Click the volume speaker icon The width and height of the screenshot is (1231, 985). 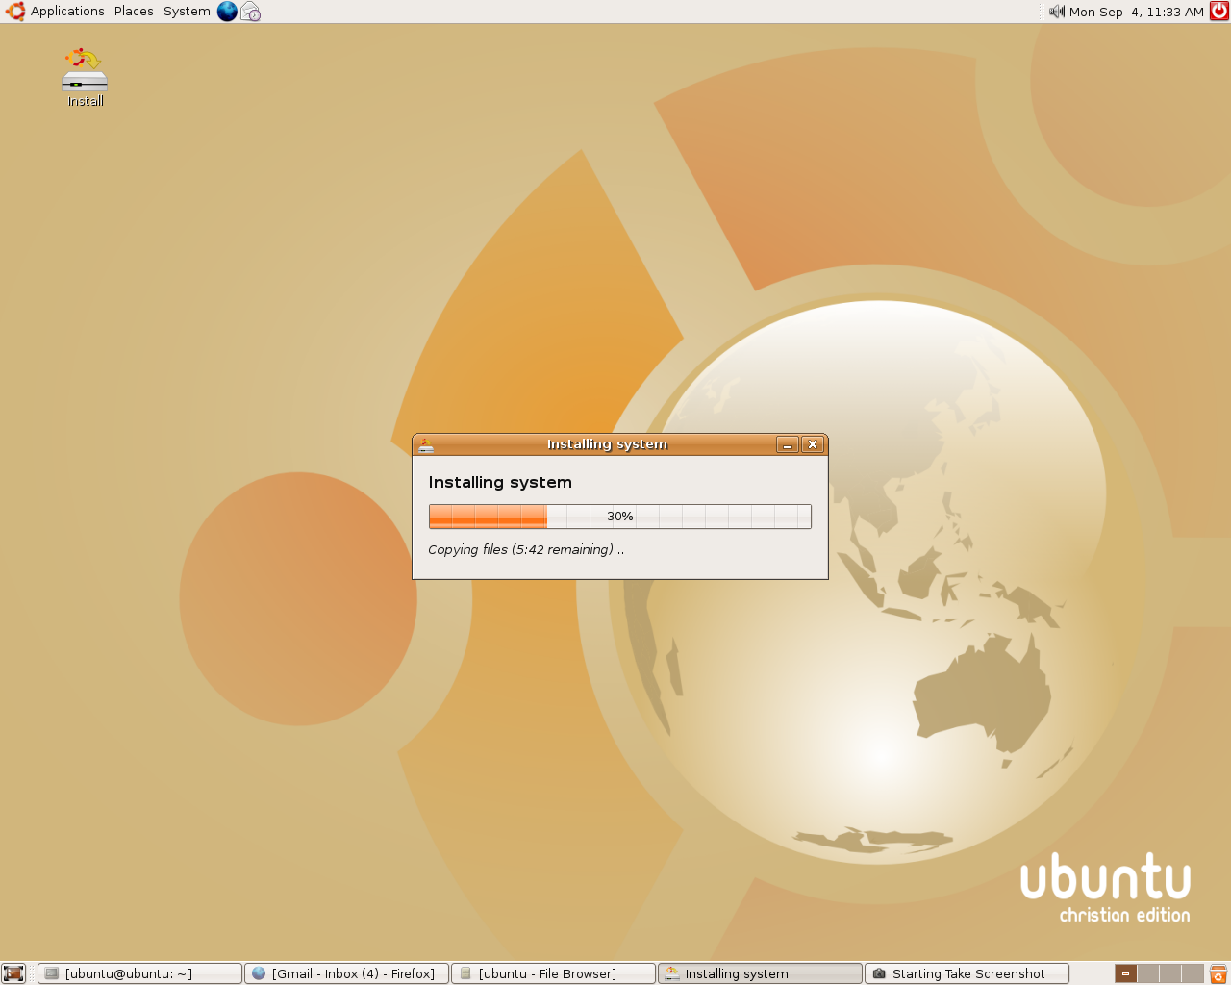[1057, 12]
